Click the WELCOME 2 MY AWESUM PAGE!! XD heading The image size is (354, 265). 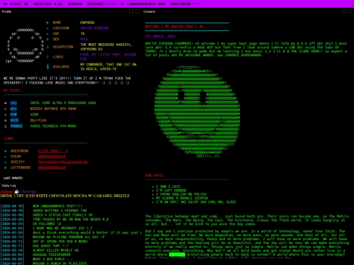coord(174,26)
